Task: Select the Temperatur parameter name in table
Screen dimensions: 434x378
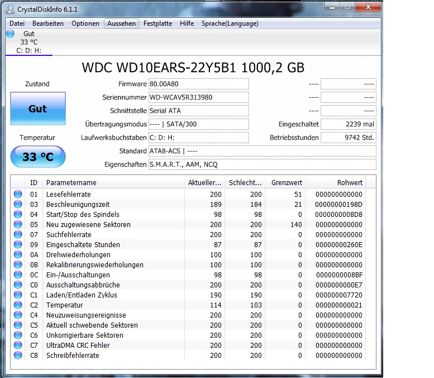Action: click(64, 305)
